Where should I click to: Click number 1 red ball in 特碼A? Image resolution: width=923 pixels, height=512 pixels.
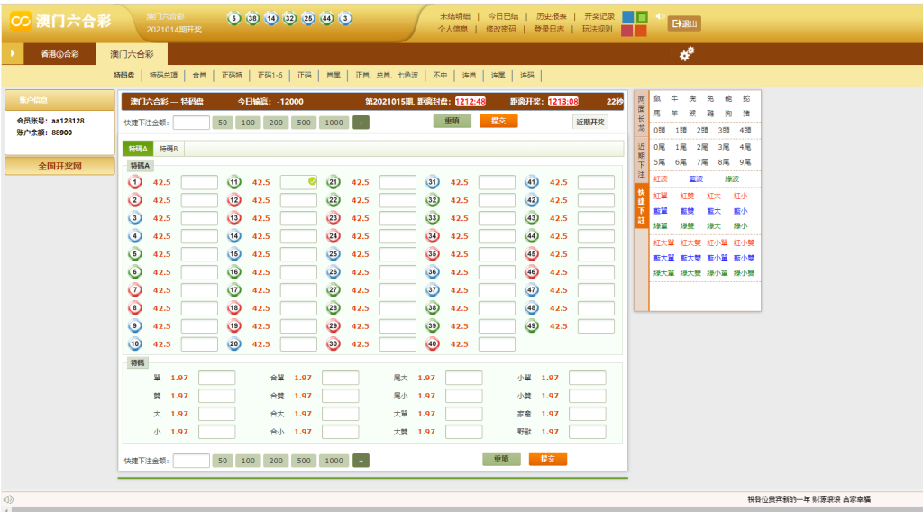(135, 182)
